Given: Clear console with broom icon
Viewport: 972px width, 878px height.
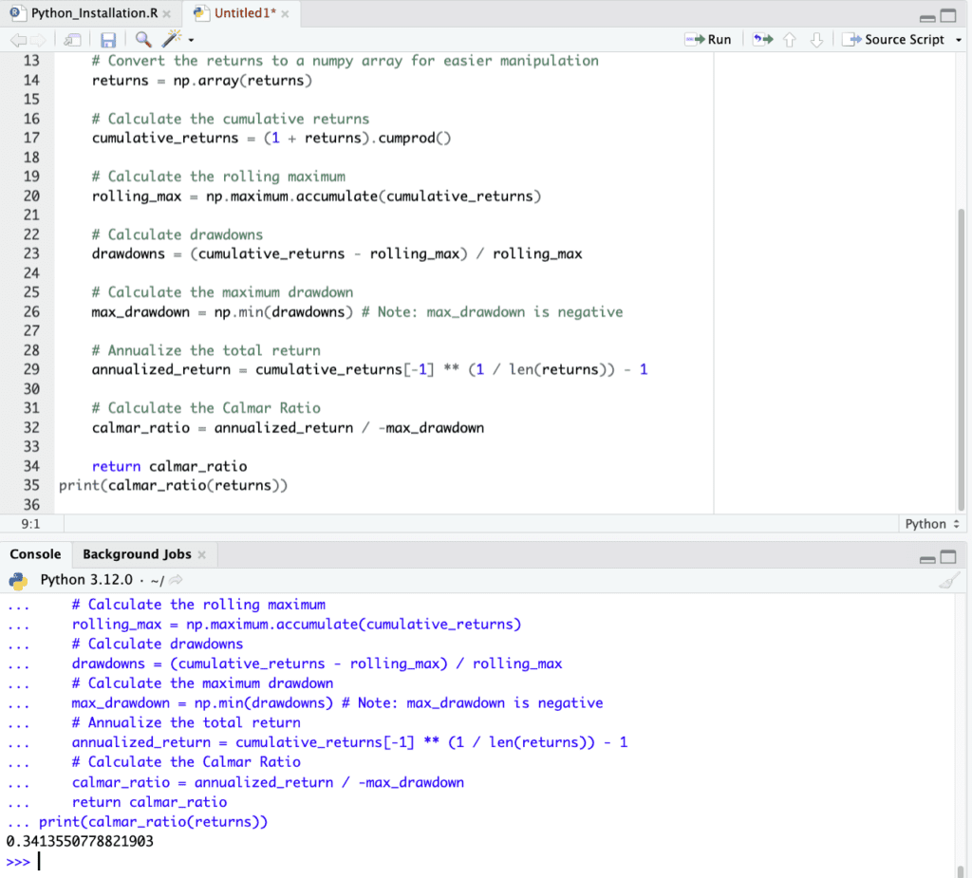Looking at the screenshot, I should [x=948, y=580].
